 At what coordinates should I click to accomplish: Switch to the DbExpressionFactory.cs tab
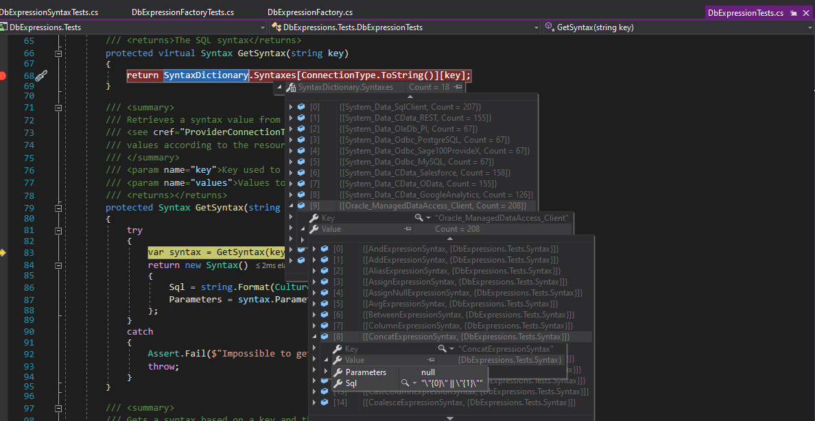(310, 12)
